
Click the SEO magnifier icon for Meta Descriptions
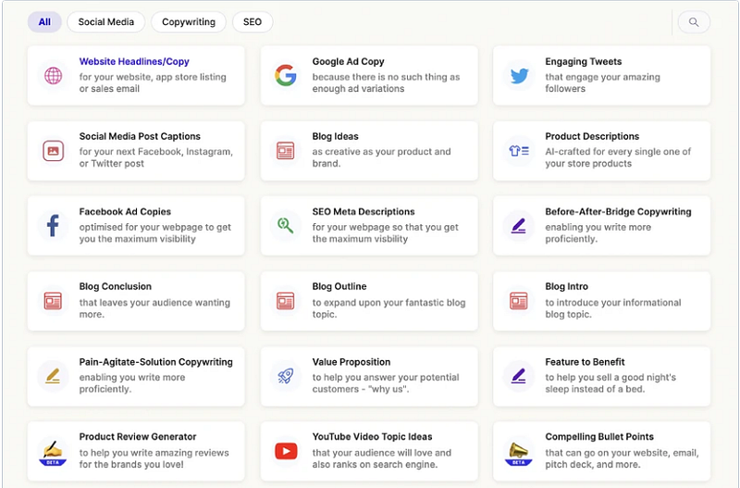click(285, 225)
